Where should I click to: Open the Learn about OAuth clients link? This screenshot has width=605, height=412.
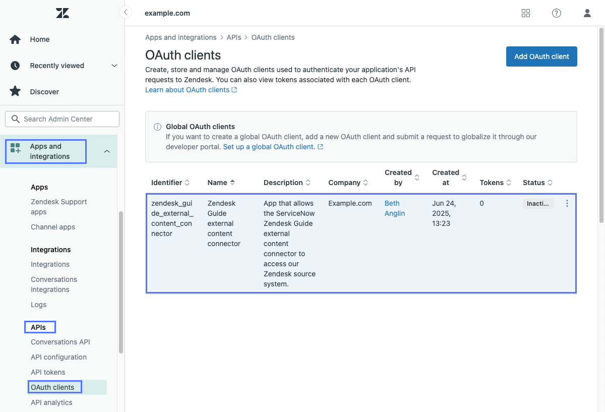(x=191, y=90)
